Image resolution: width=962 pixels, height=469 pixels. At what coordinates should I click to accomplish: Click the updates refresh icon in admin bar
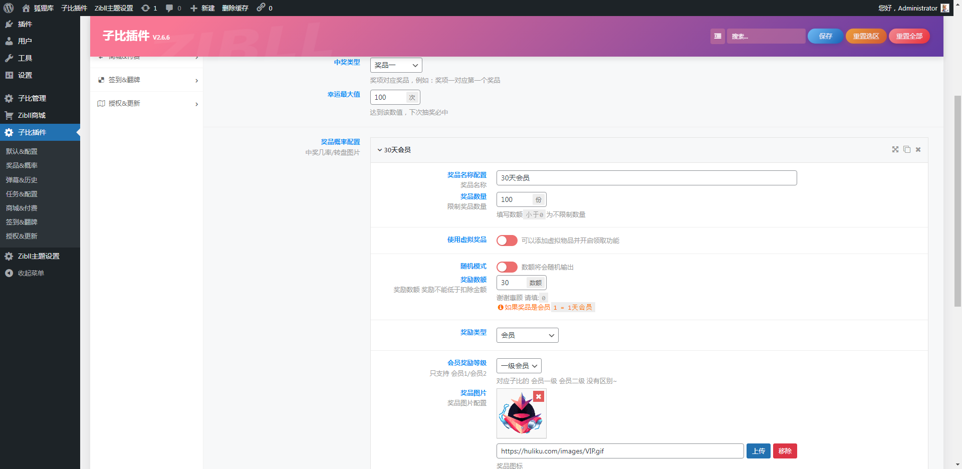[145, 8]
